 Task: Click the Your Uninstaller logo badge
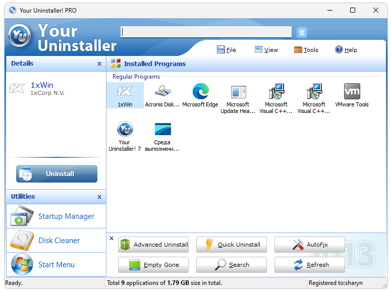[x=19, y=36]
